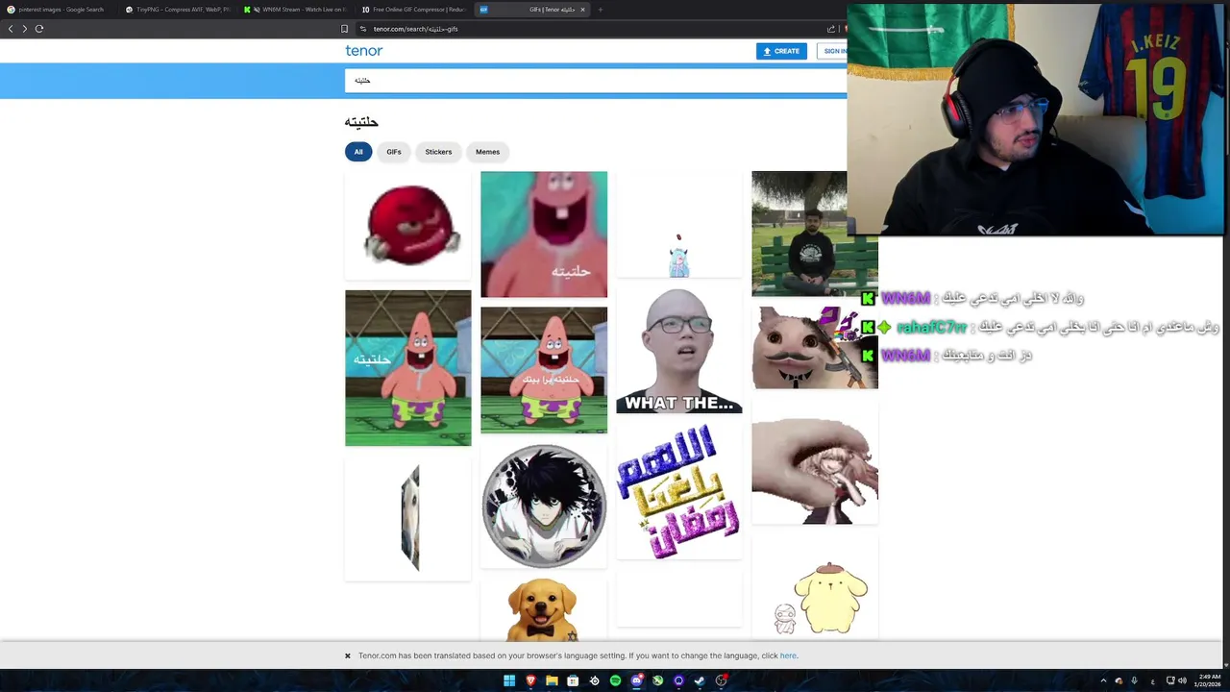Open site settings icon beside the URL
1230x692 pixels.
pyautogui.click(x=363, y=29)
